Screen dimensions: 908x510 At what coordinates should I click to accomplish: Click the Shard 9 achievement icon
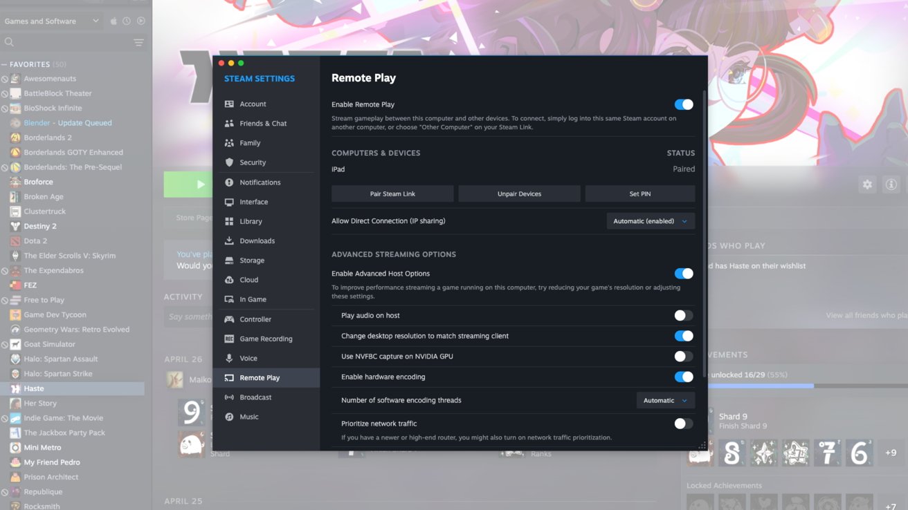700,421
